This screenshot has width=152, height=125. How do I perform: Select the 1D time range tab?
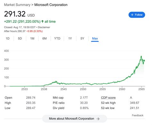click(8, 38)
